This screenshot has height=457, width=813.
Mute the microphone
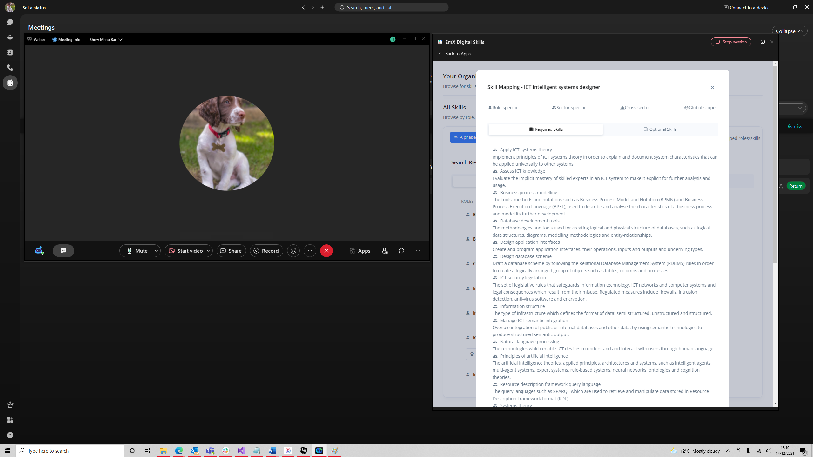137,251
